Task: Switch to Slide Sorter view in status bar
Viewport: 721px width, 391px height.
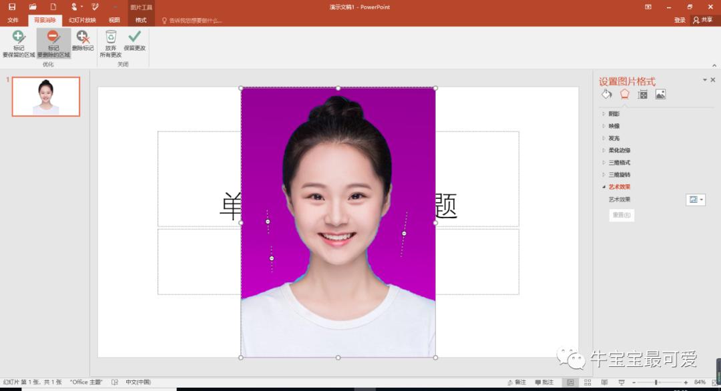Action: tap(587, 382)
